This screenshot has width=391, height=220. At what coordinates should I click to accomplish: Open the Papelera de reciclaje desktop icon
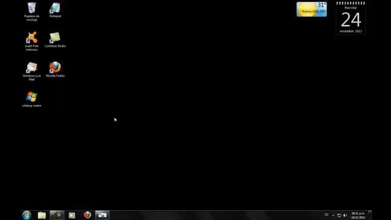click(x=32, y=12)
